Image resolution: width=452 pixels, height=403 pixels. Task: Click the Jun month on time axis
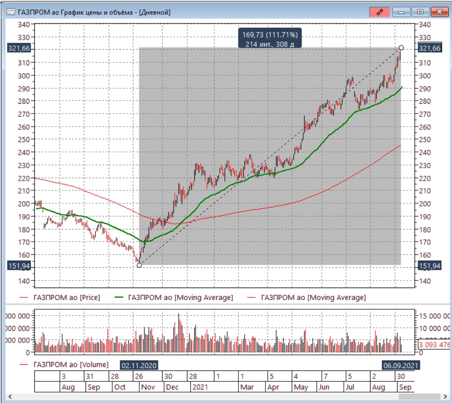[x=324, y=387]
